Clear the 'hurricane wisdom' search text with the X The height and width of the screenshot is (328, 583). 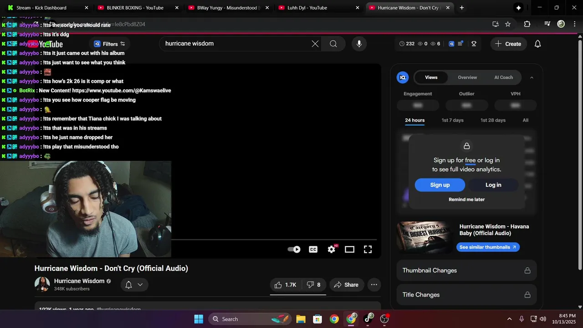pos(315,44)
